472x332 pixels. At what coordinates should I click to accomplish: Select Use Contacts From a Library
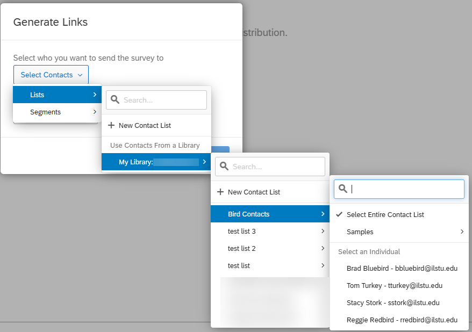click(x=156, y=145)
